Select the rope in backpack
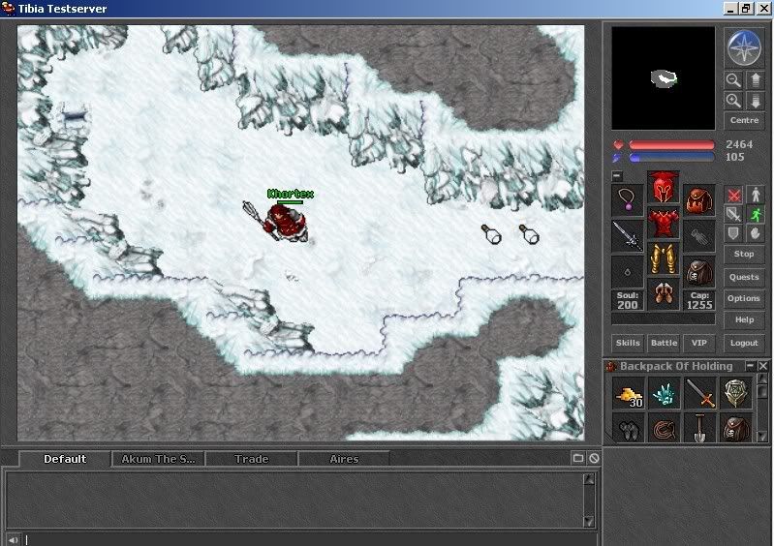Screen dimensions: 774x546 click(664, 428)
